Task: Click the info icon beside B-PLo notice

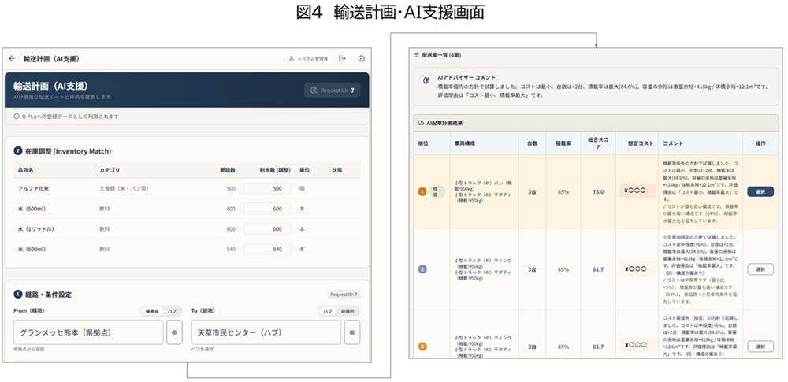Action: pyautogui.click(x=17, y=117)
